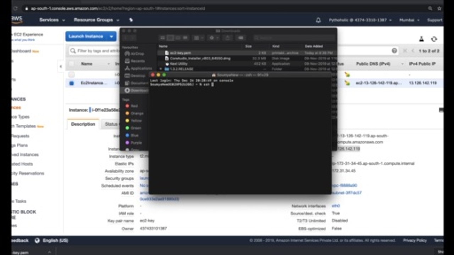Click globe icon beside English (US)

(37, 240)
